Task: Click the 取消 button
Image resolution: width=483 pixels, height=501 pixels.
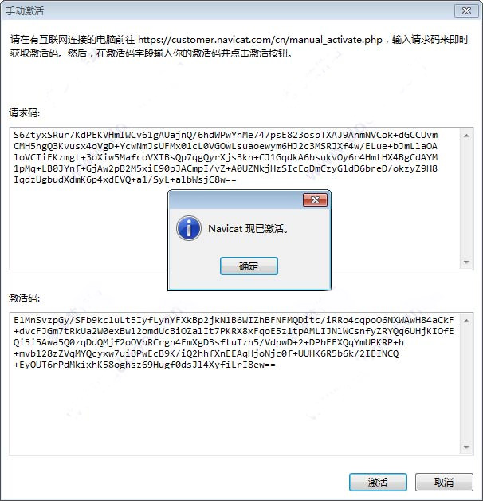Action: (444, 482)
